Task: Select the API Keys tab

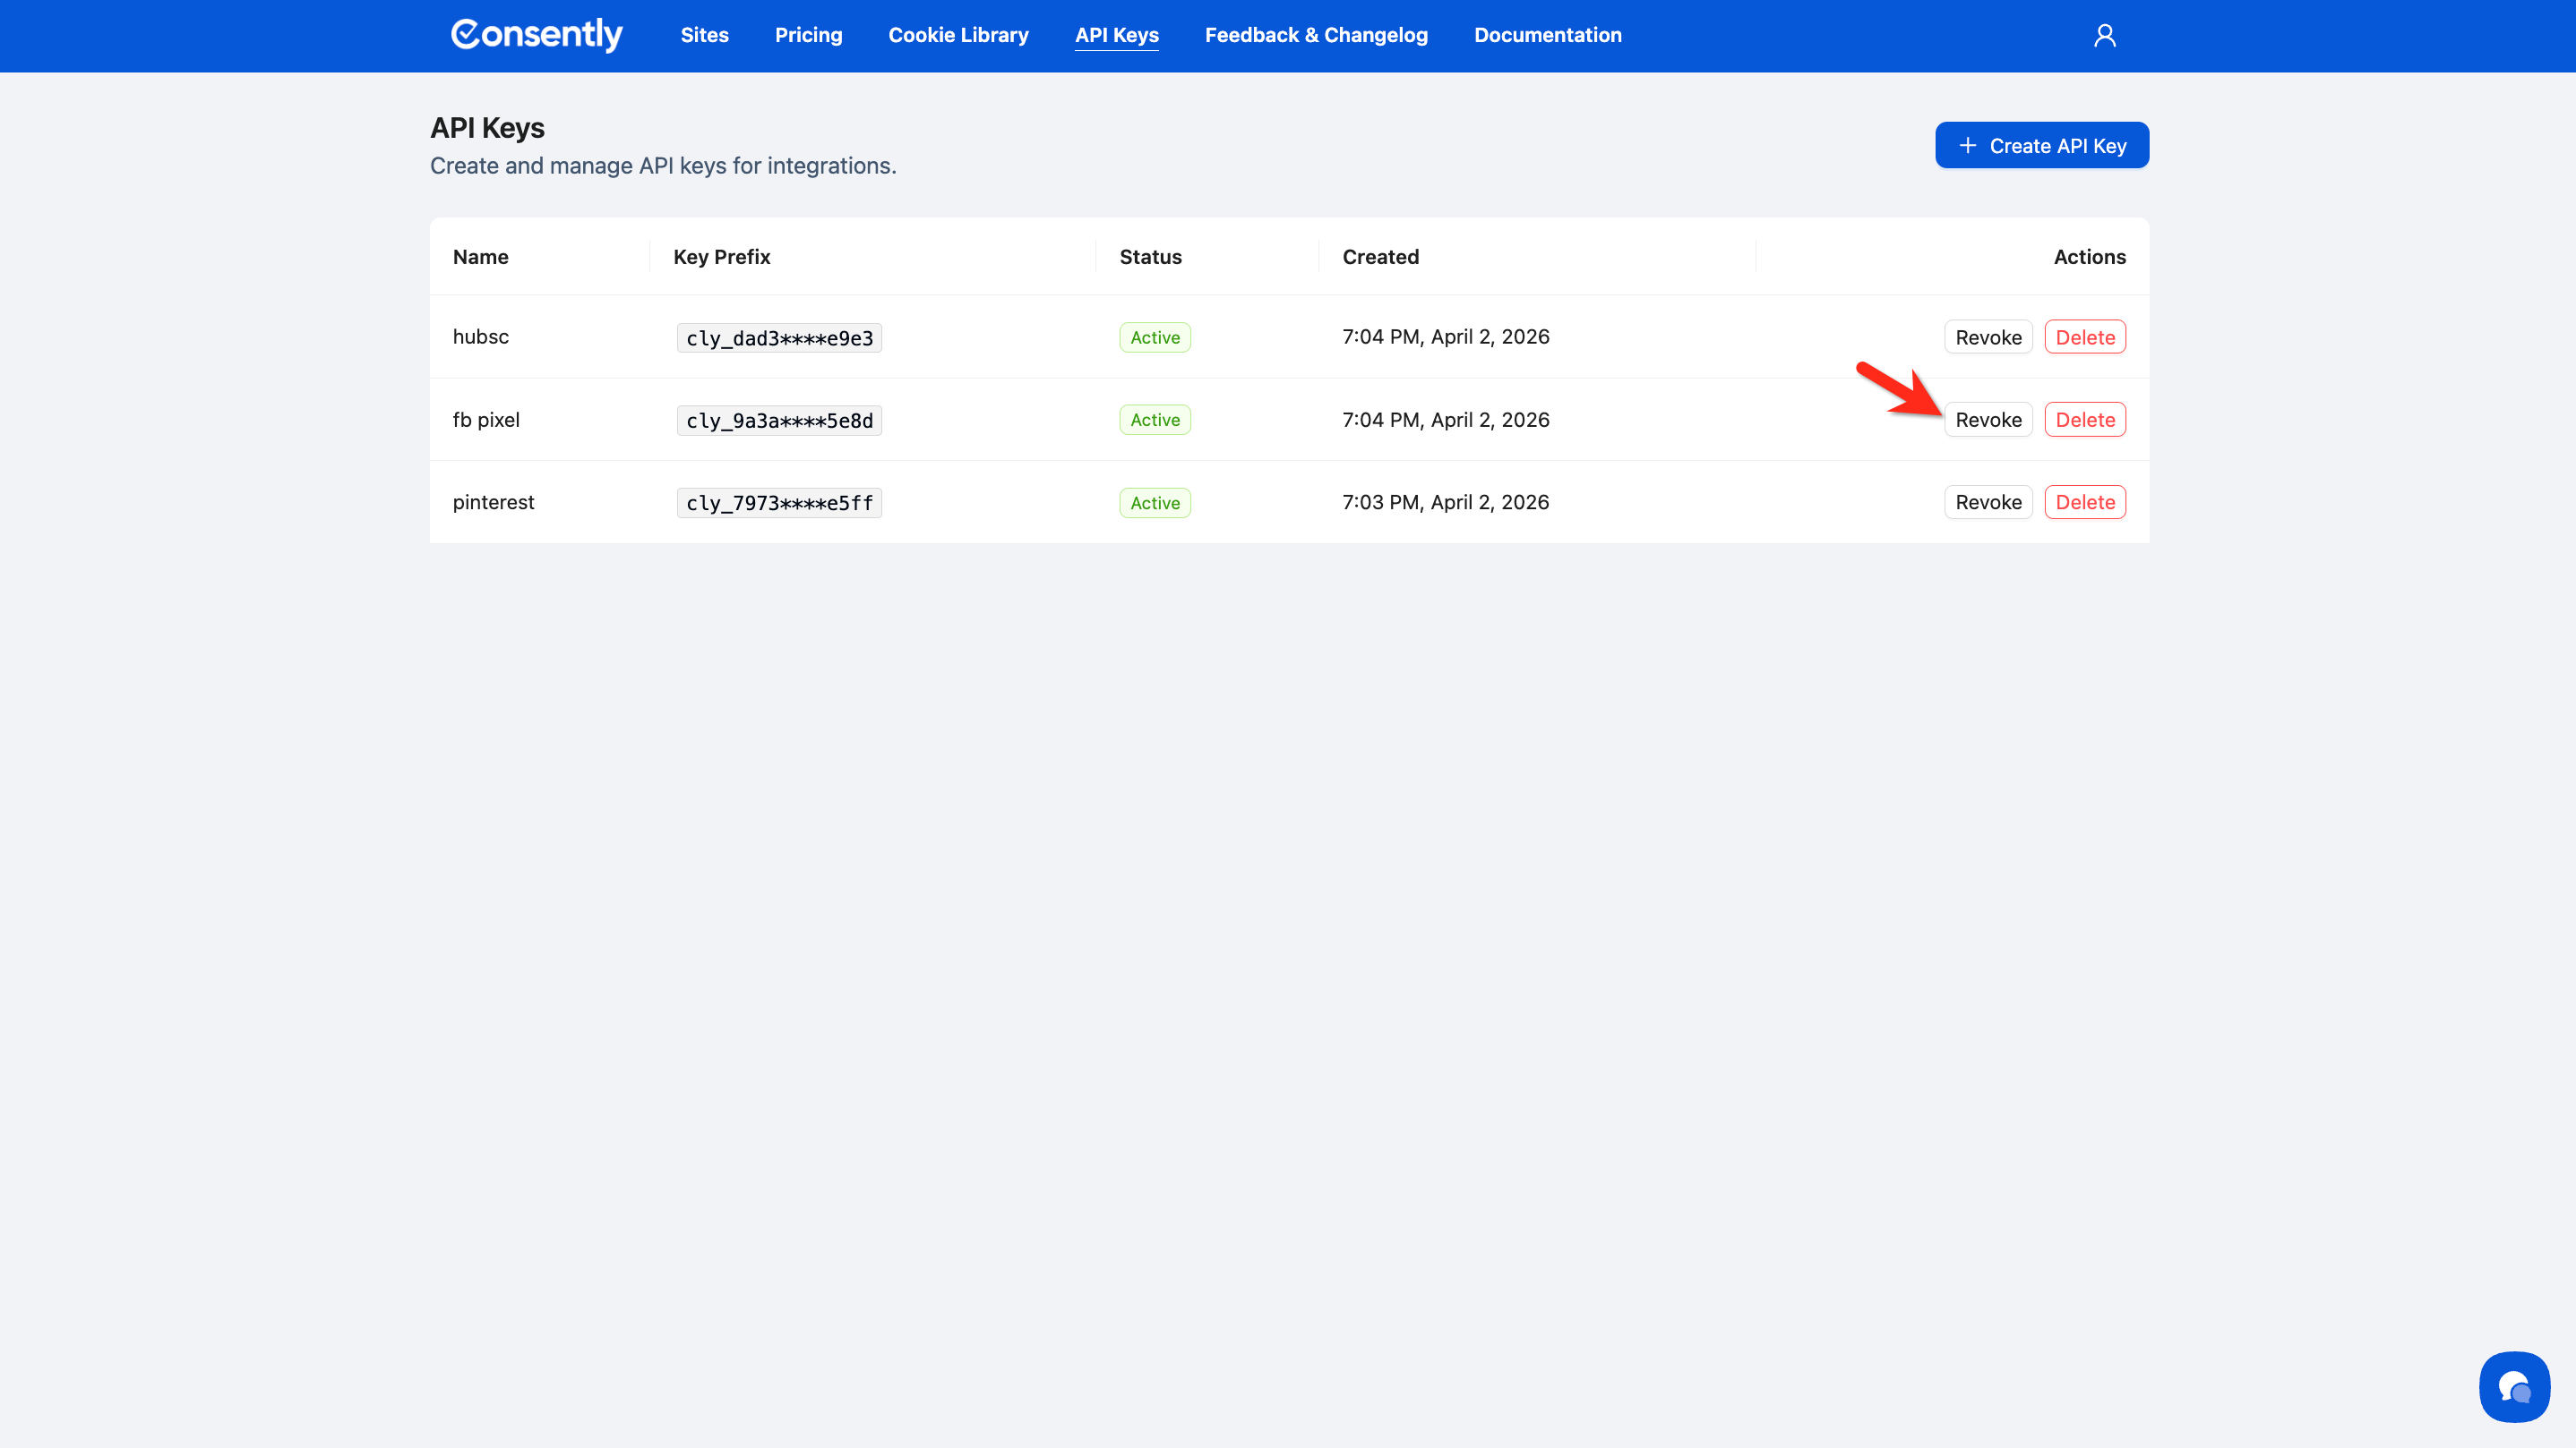Action: coord(1116,35)
